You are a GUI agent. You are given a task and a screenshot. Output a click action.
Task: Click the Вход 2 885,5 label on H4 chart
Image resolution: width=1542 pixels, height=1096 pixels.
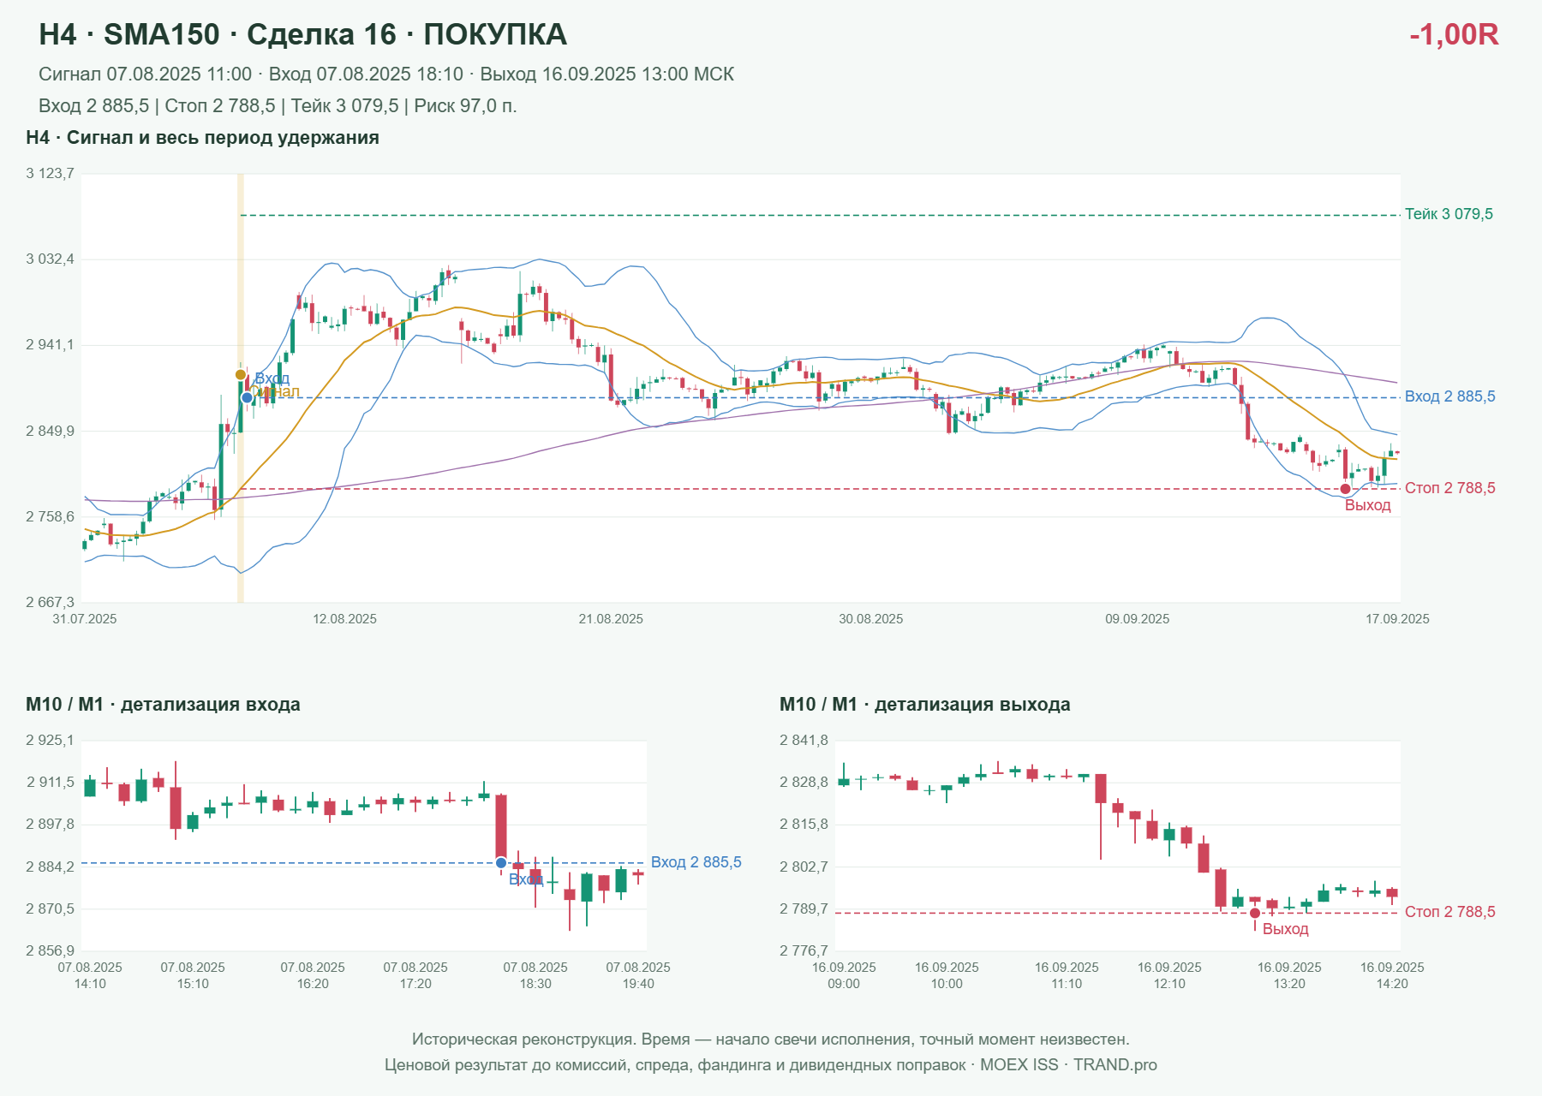[x=1450, y=396]
